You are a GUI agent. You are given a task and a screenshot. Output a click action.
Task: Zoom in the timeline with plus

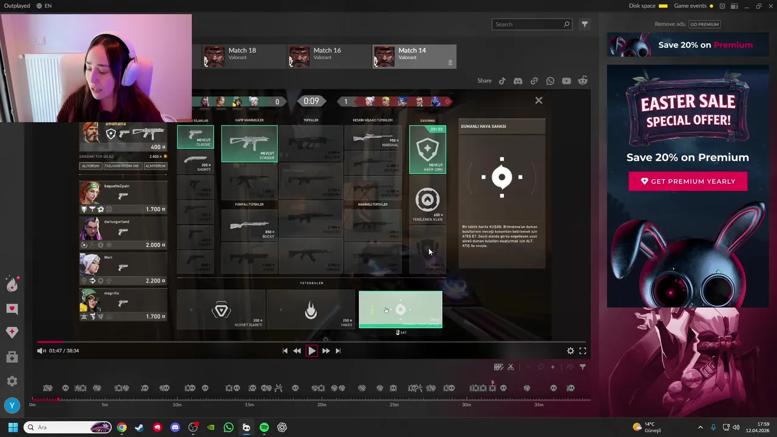click(552, 367)
